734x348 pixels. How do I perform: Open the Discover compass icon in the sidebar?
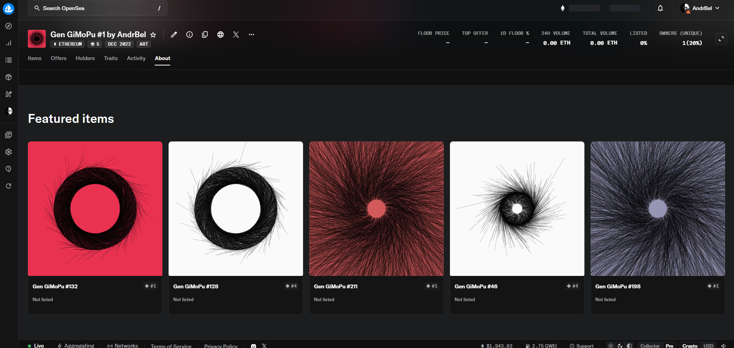pos(9,26)
